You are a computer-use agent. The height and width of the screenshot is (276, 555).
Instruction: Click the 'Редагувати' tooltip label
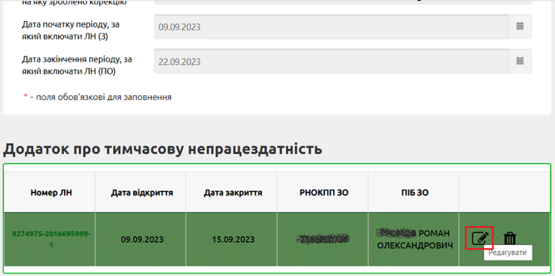point(507,253)
